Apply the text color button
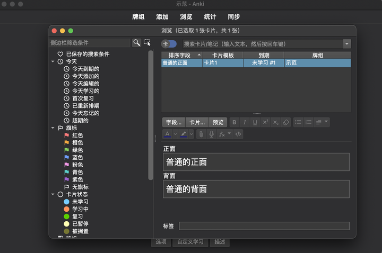 [167, 134]
